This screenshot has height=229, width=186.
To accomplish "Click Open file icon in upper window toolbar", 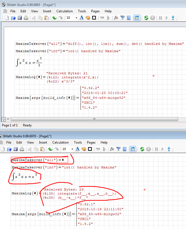I will [13, 18].
